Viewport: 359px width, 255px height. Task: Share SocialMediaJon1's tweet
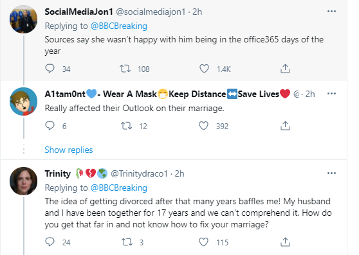coord(285,68)
